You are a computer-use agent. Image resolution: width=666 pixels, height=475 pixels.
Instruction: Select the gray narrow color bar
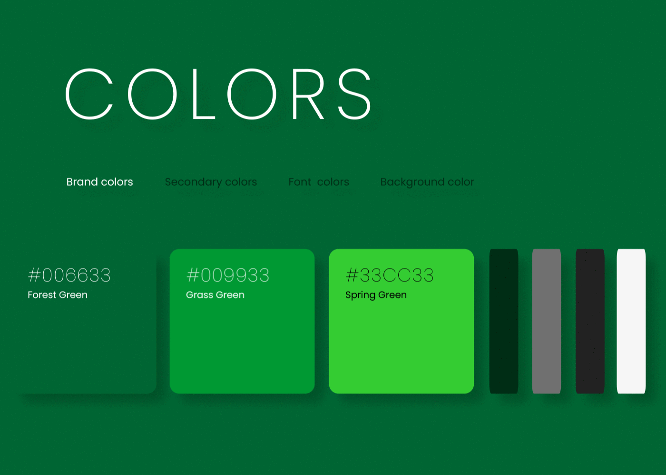click(x=546, y=321)
